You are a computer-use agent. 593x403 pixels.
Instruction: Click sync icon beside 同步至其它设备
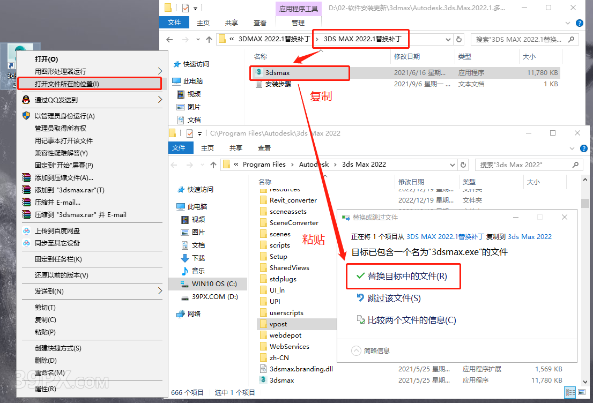pos(26,243)
